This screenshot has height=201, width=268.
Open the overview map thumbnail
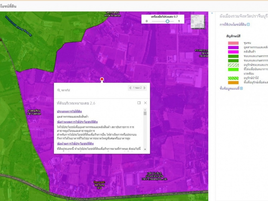pyautogui.click(x=197, y=21)
